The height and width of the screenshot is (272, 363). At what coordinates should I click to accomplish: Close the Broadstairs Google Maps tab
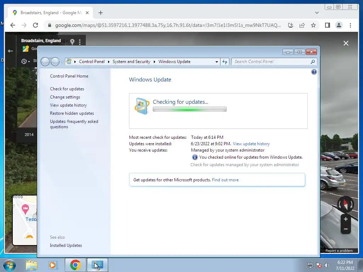(x=87, y=13)
